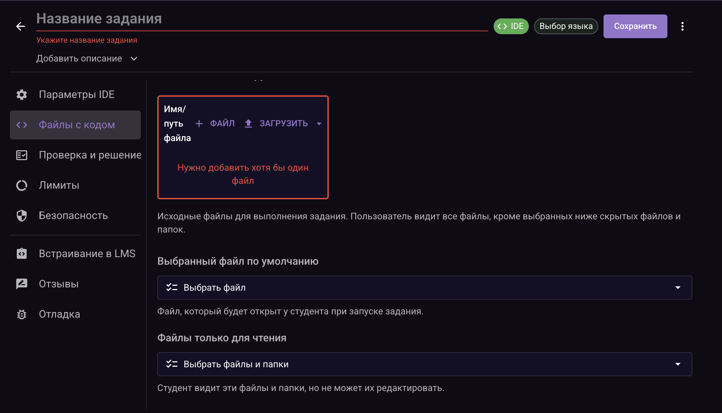Open the three-dot more options menu
This screenshot has height=413, width=722.
click(683, 26)
